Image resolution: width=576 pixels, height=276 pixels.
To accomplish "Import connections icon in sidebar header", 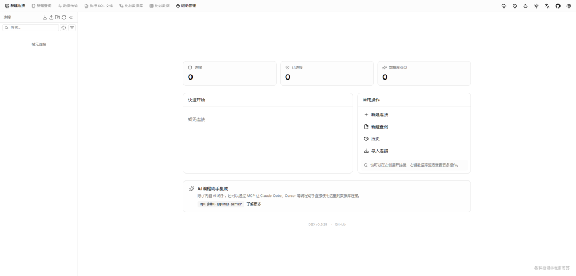I will 45,17.
